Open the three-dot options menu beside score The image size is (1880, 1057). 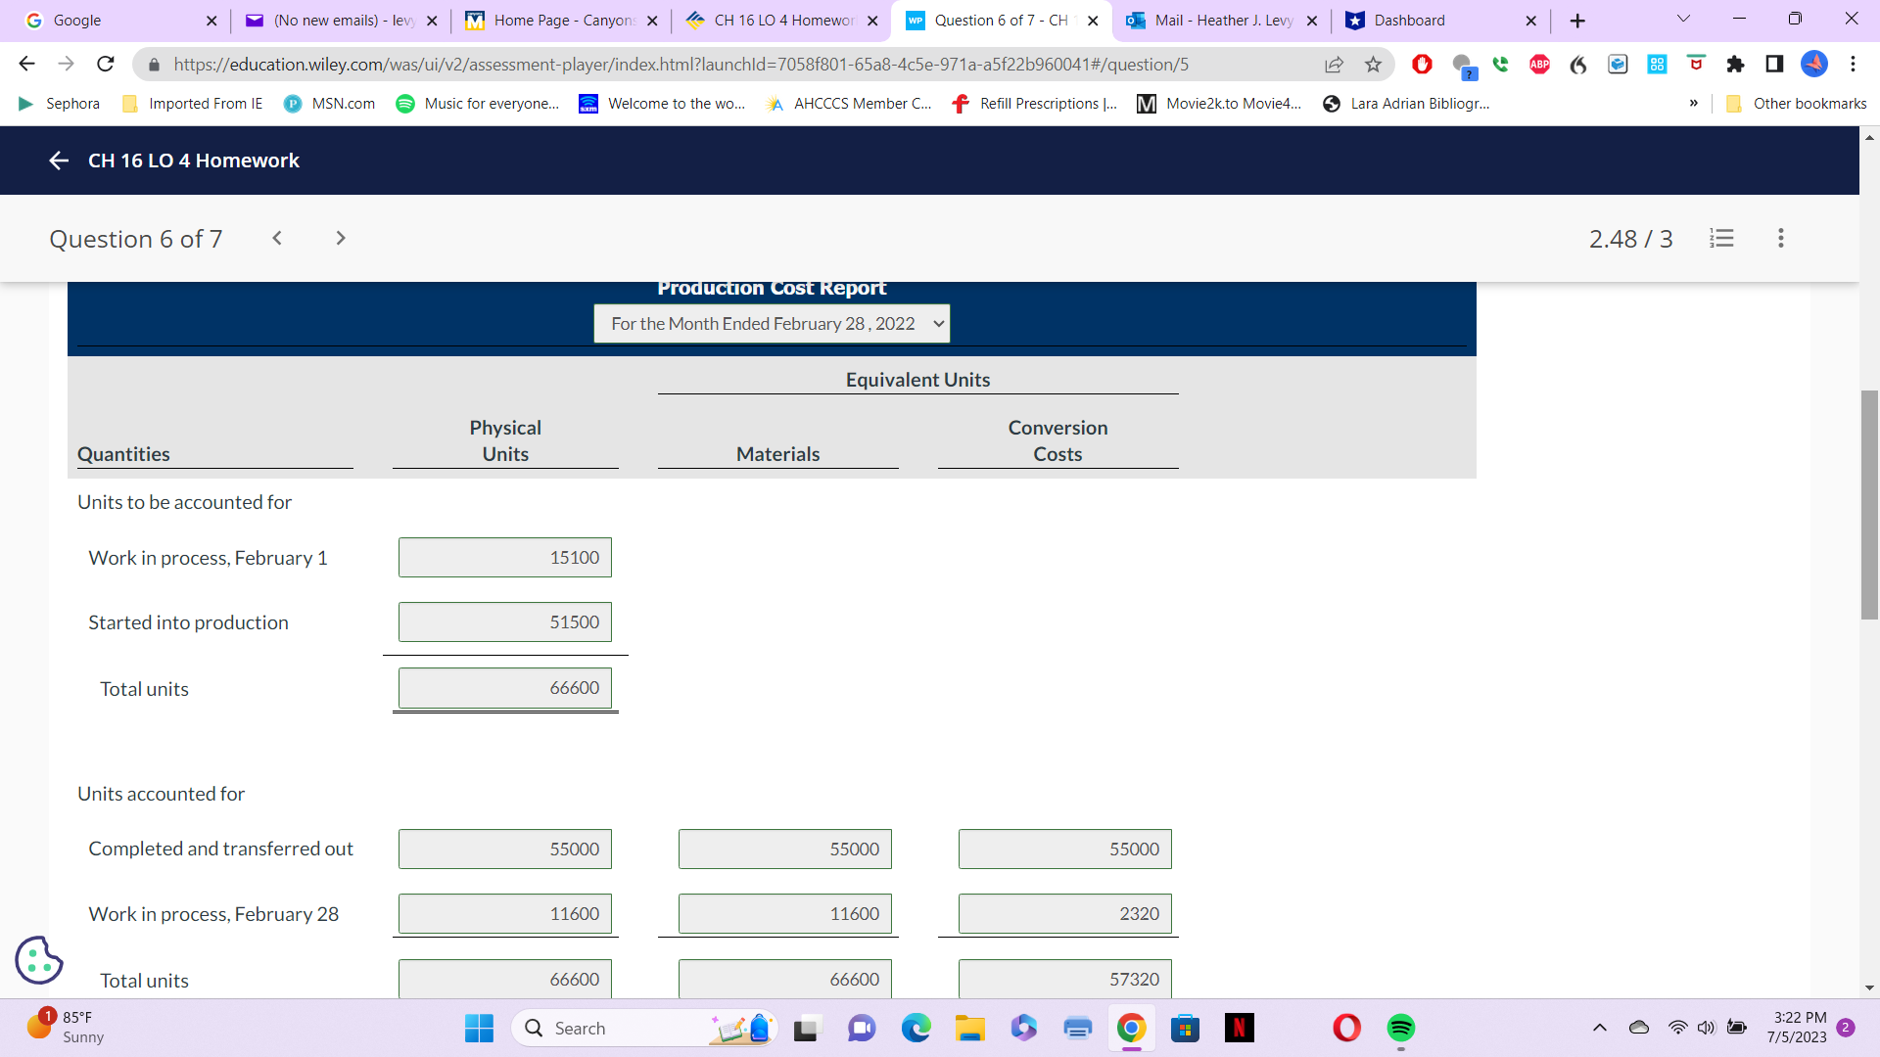point(1780,238)
